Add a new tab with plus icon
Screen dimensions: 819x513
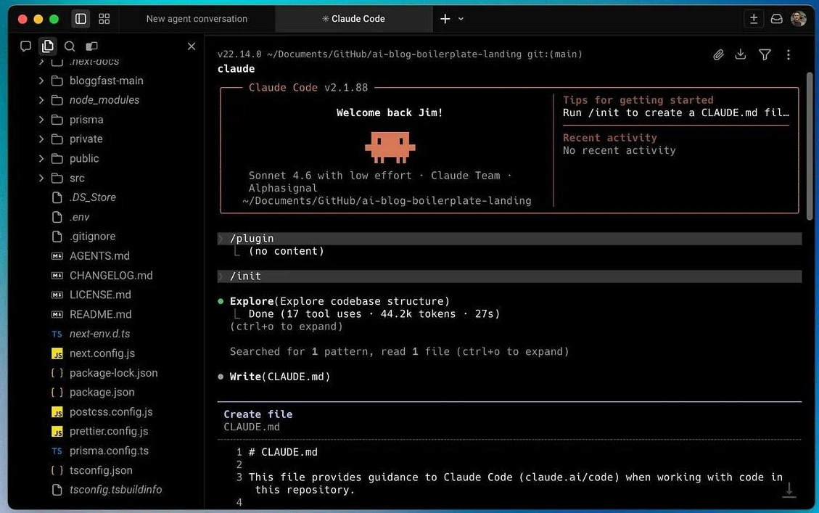(x=445, y=19)
